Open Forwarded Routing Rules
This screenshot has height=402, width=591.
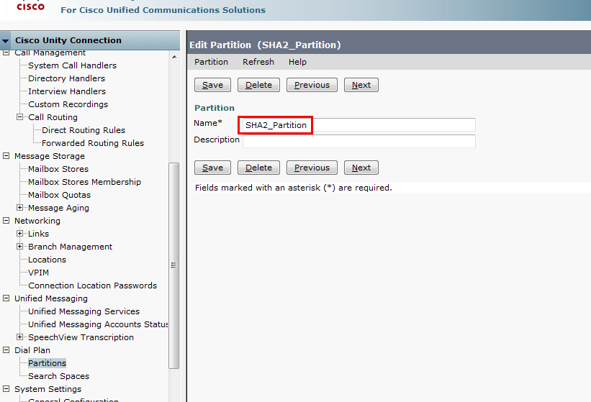point(93,143)
